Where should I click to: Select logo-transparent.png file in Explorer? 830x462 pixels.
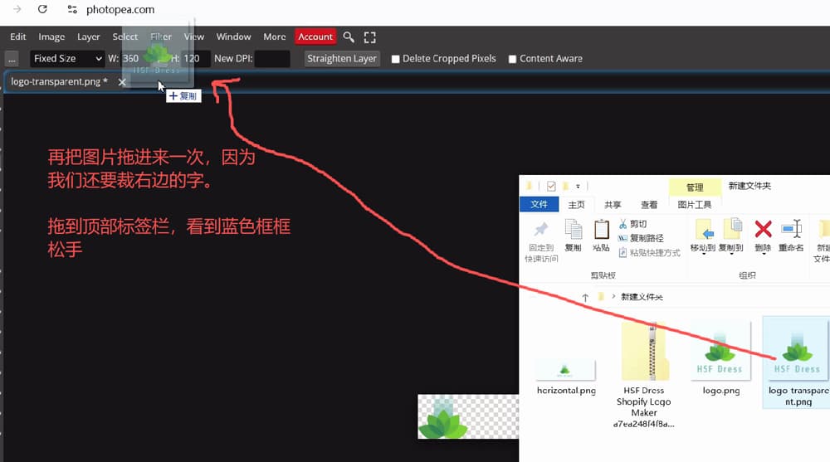coord(798,362)
